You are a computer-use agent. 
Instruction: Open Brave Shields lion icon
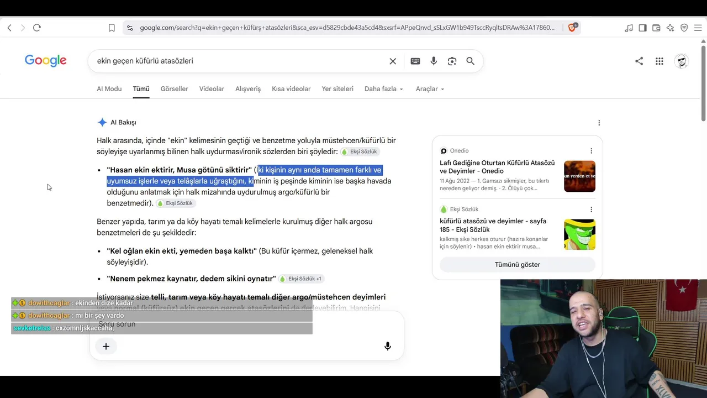[572, 27]
